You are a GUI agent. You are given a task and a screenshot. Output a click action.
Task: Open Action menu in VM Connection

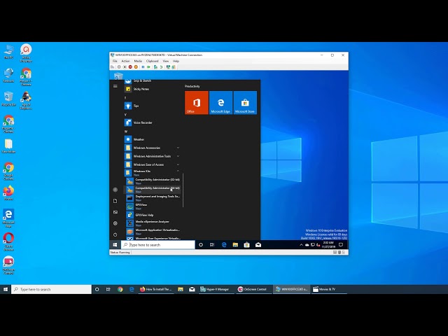tap(125, 61)
